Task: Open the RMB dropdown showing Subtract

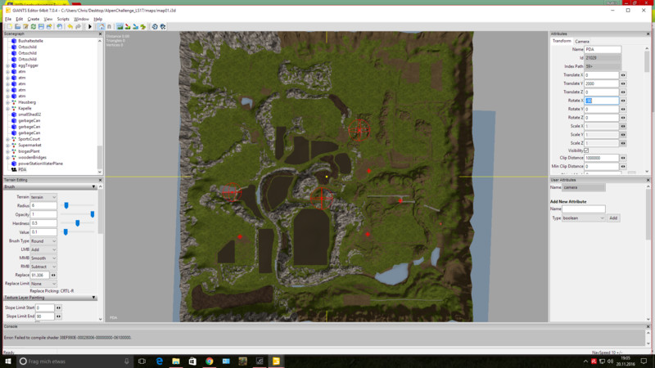Action: coord(43,267)
